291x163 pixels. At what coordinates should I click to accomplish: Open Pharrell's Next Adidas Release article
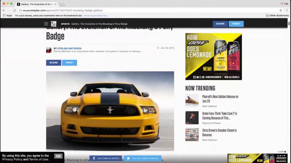220,99
